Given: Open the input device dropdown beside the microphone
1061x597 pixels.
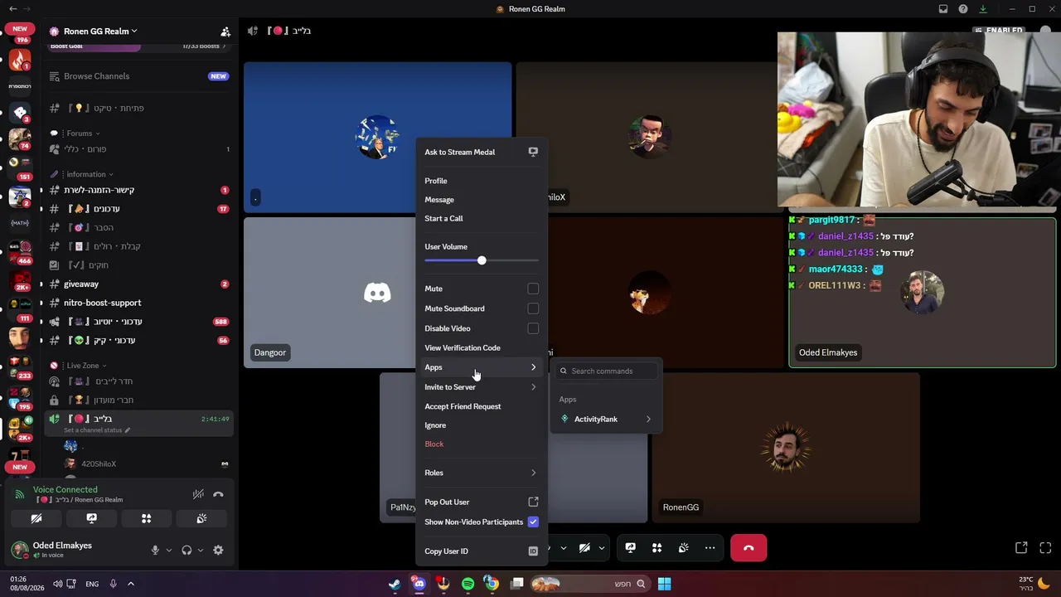Looking at the screenshot, I should (x=169, y=550).
